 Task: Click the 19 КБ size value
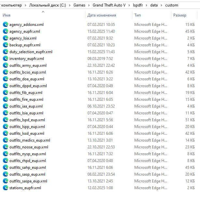point(190,93)
